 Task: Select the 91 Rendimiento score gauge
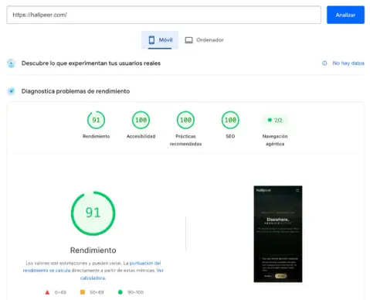96,120
